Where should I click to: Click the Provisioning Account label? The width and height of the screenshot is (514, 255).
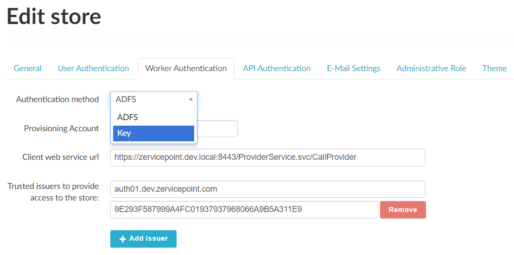(x=61, y=128)
